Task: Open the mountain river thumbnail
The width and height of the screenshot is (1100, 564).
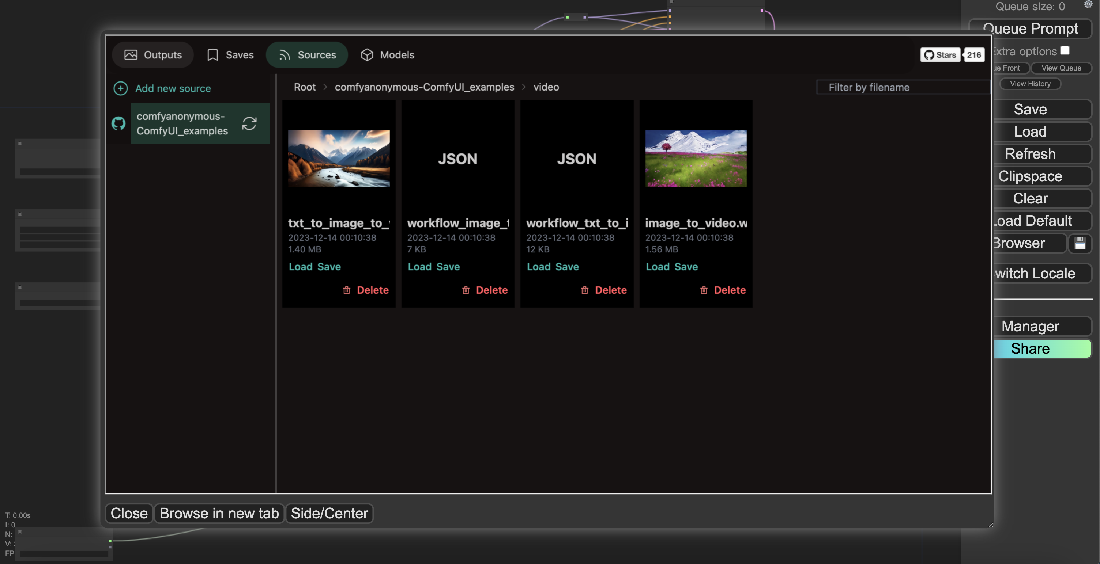Action: (339, 158)
